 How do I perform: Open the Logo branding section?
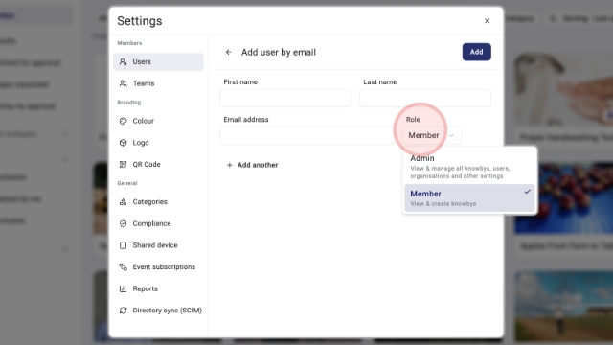[158, 143]
